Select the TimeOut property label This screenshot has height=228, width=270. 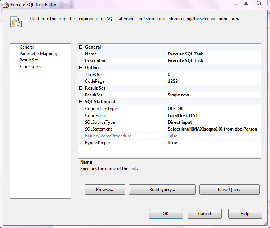click(x=94, y=74)
